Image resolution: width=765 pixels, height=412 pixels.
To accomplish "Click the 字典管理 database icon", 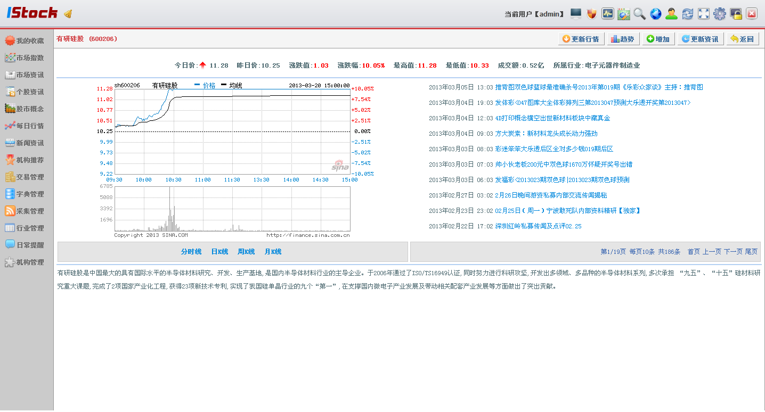I will click(10, 194).
